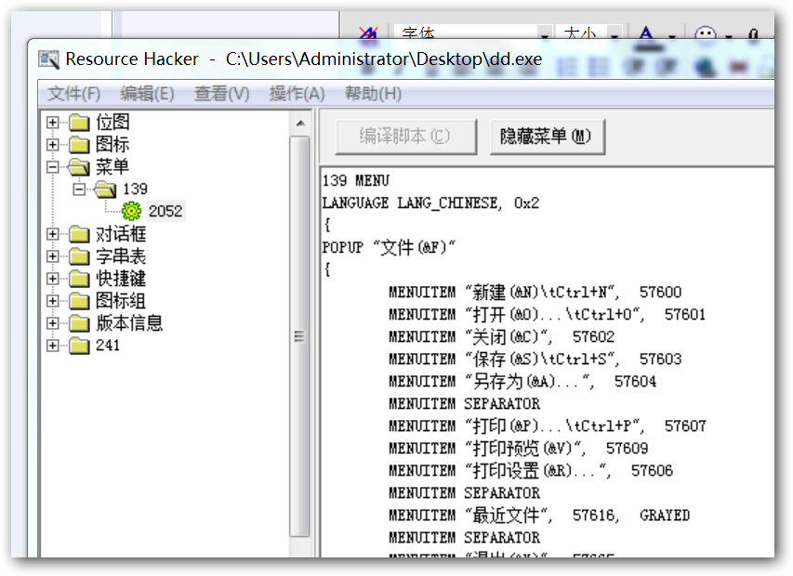Click the 对话框 folder icon
The image size is (793, 576).
click(79, 234)
